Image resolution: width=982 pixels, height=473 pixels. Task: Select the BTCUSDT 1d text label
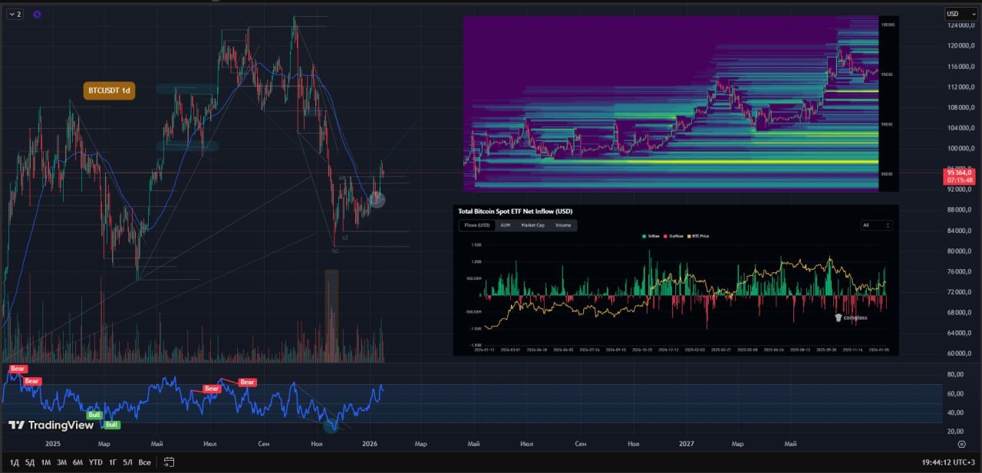point(109,90)
